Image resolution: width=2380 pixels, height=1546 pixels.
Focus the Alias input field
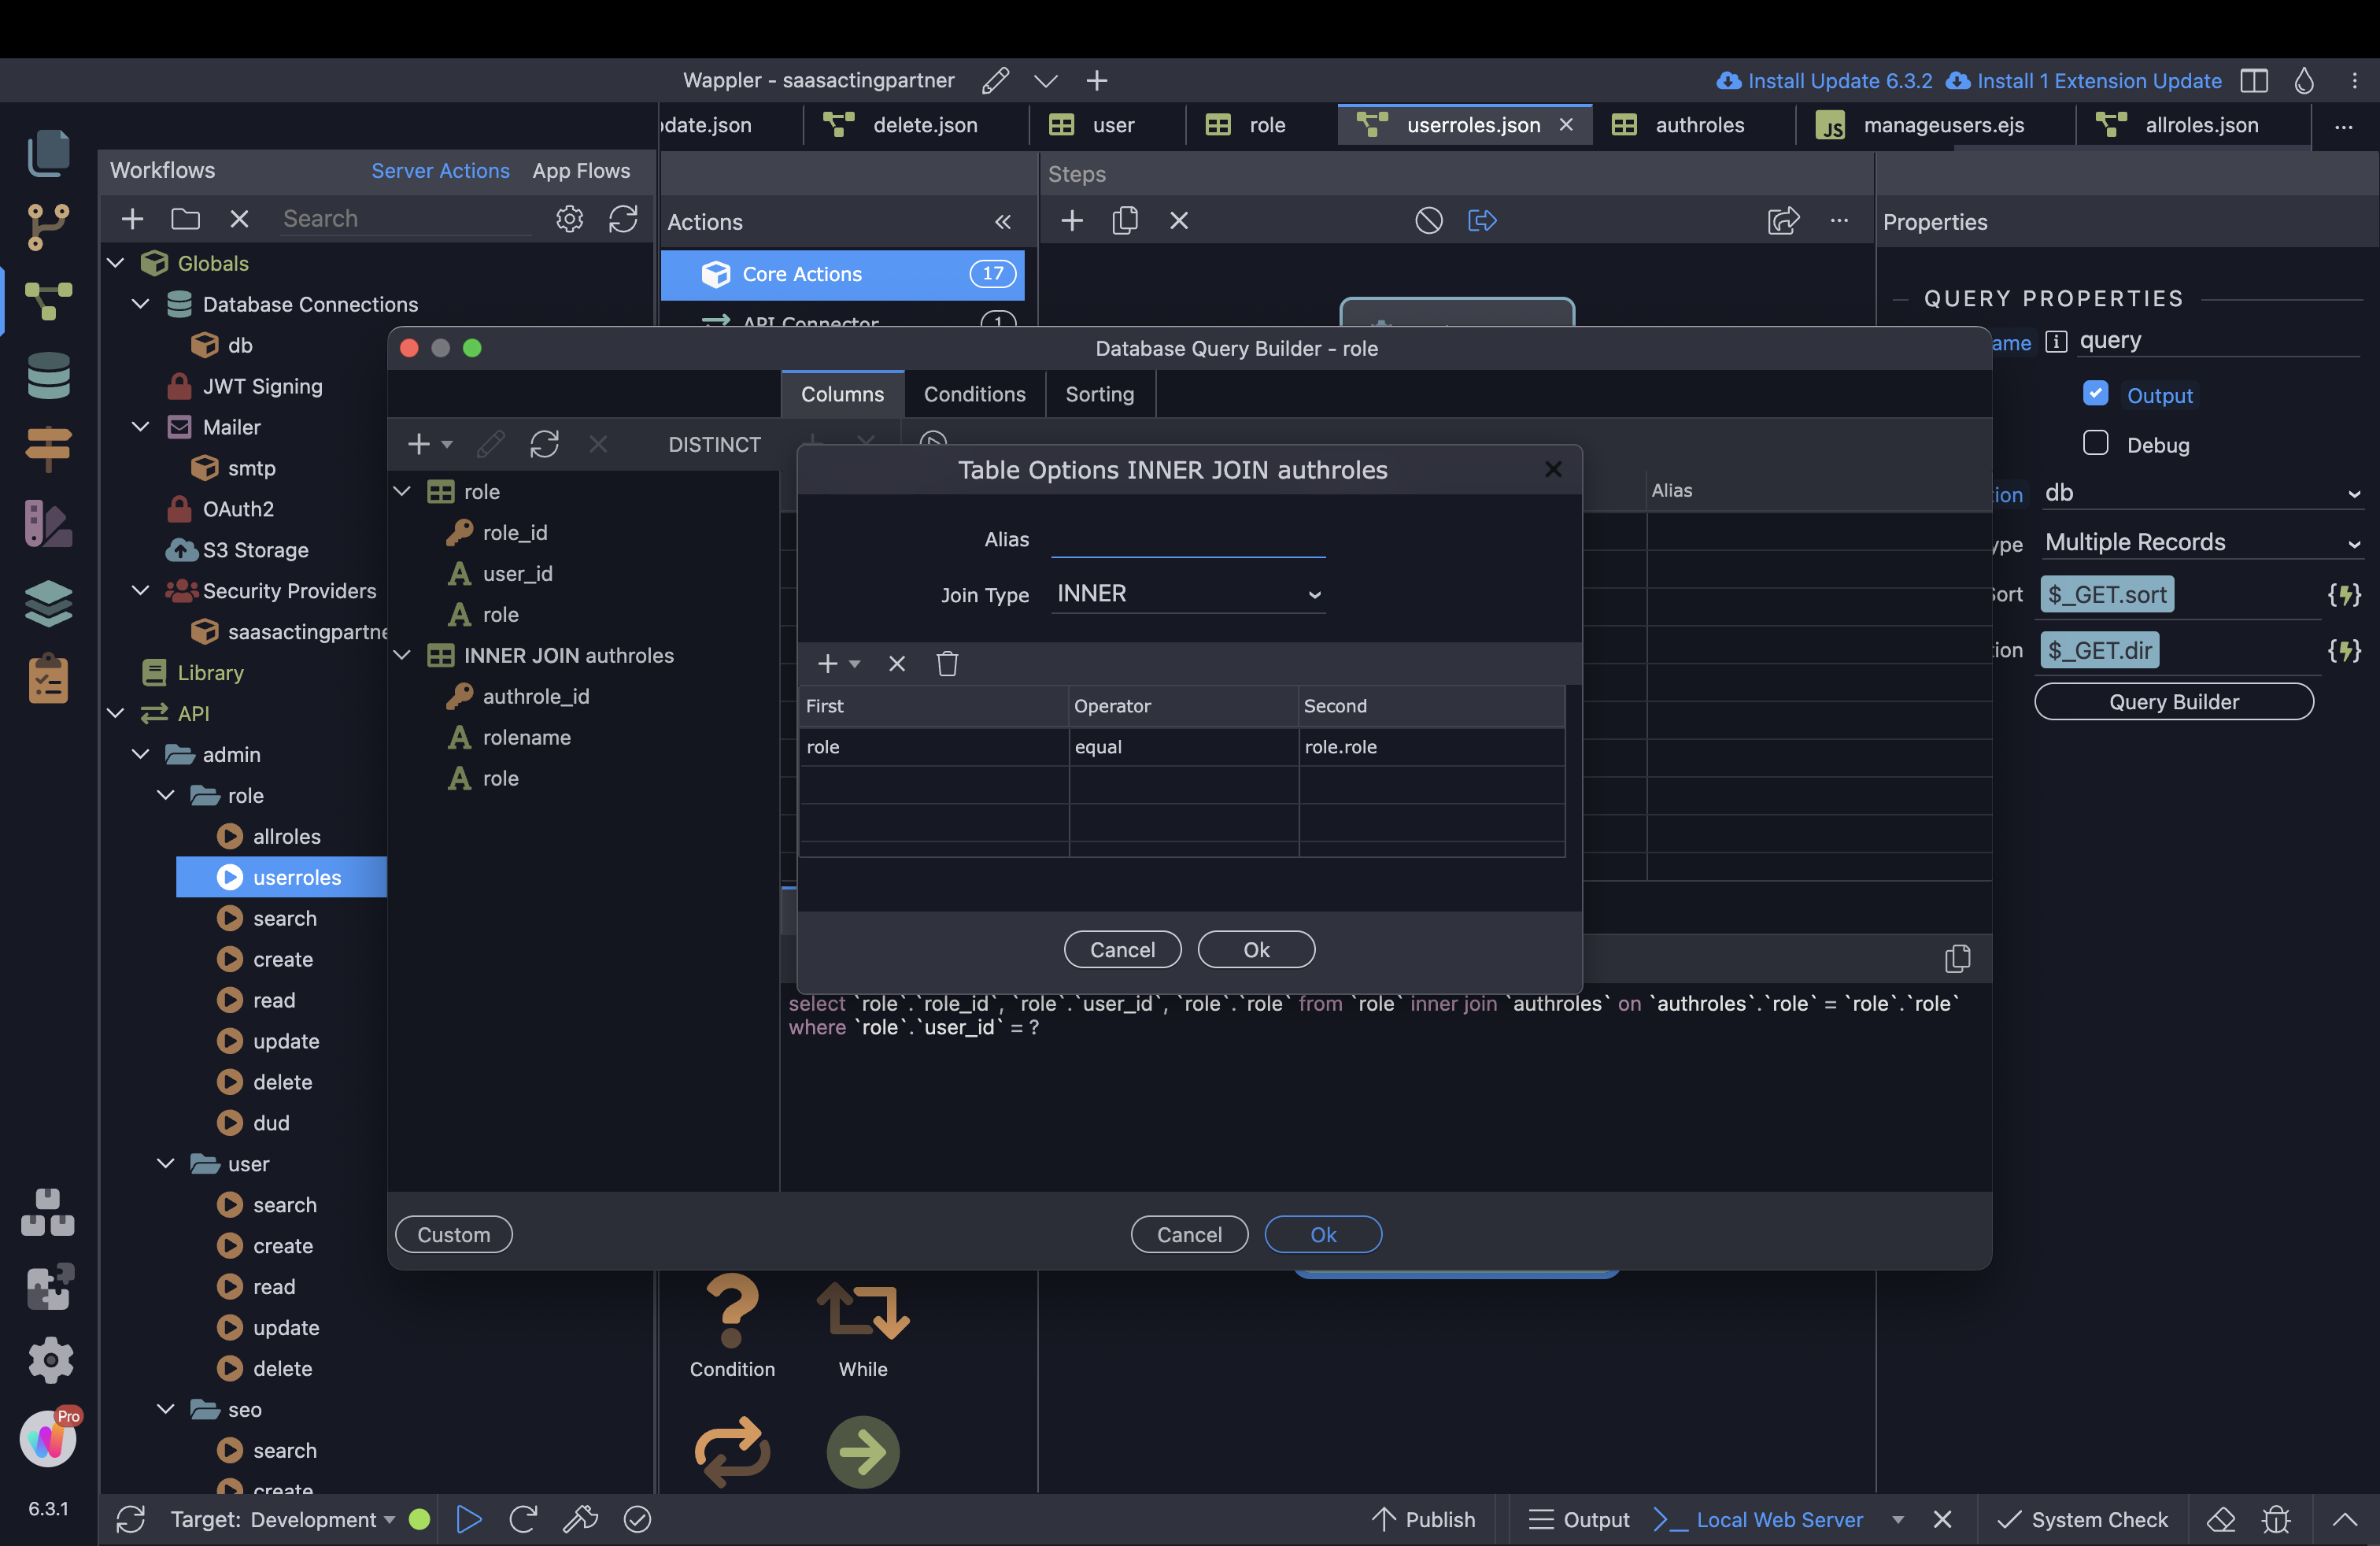coord(1188,540)
